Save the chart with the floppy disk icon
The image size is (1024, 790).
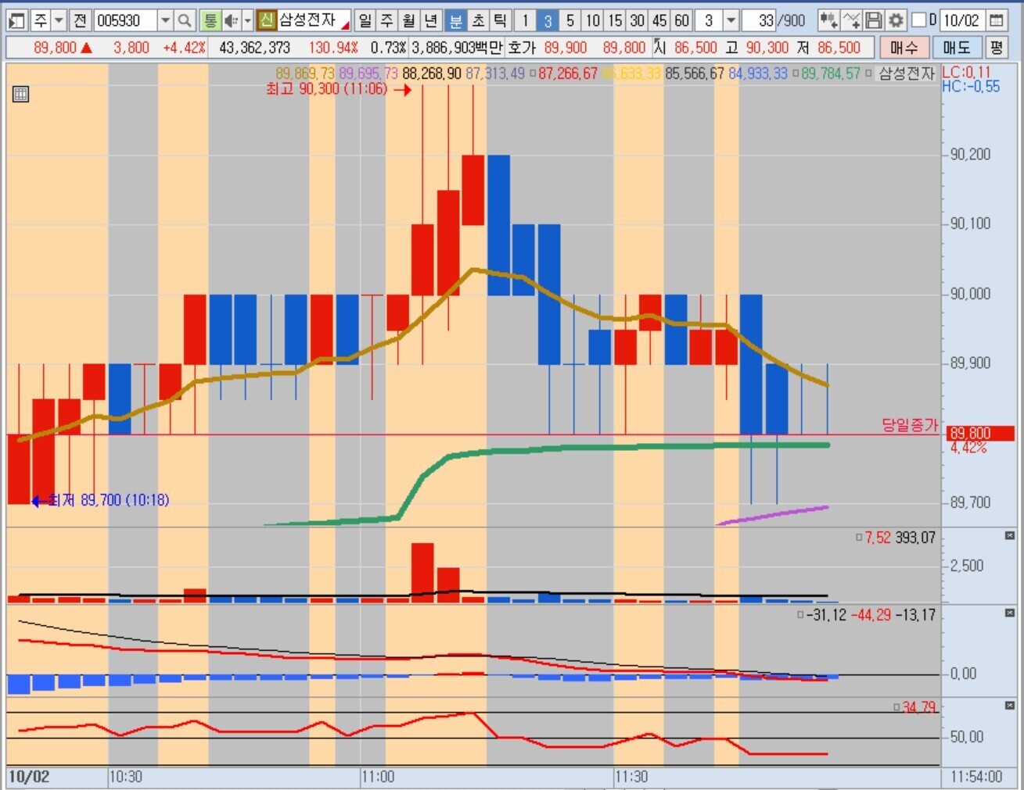874,20
